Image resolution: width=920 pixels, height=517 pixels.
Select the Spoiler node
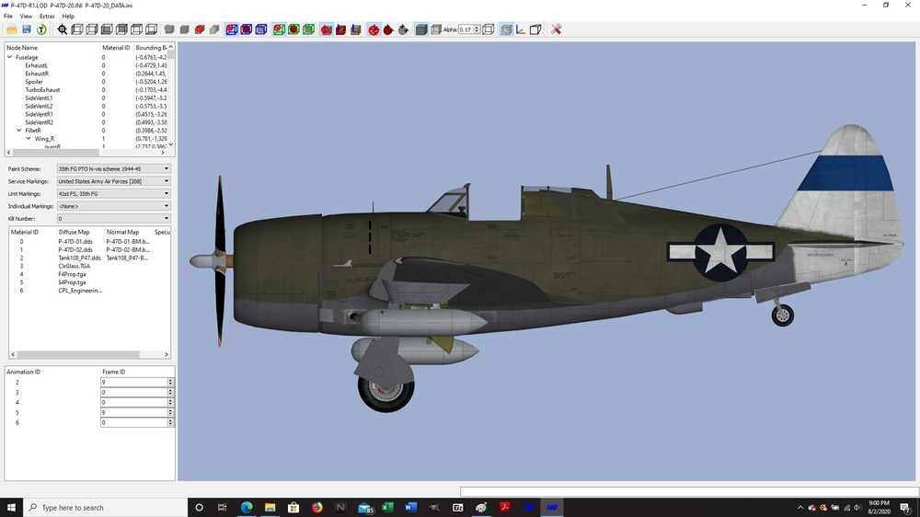tap(34, 82)
